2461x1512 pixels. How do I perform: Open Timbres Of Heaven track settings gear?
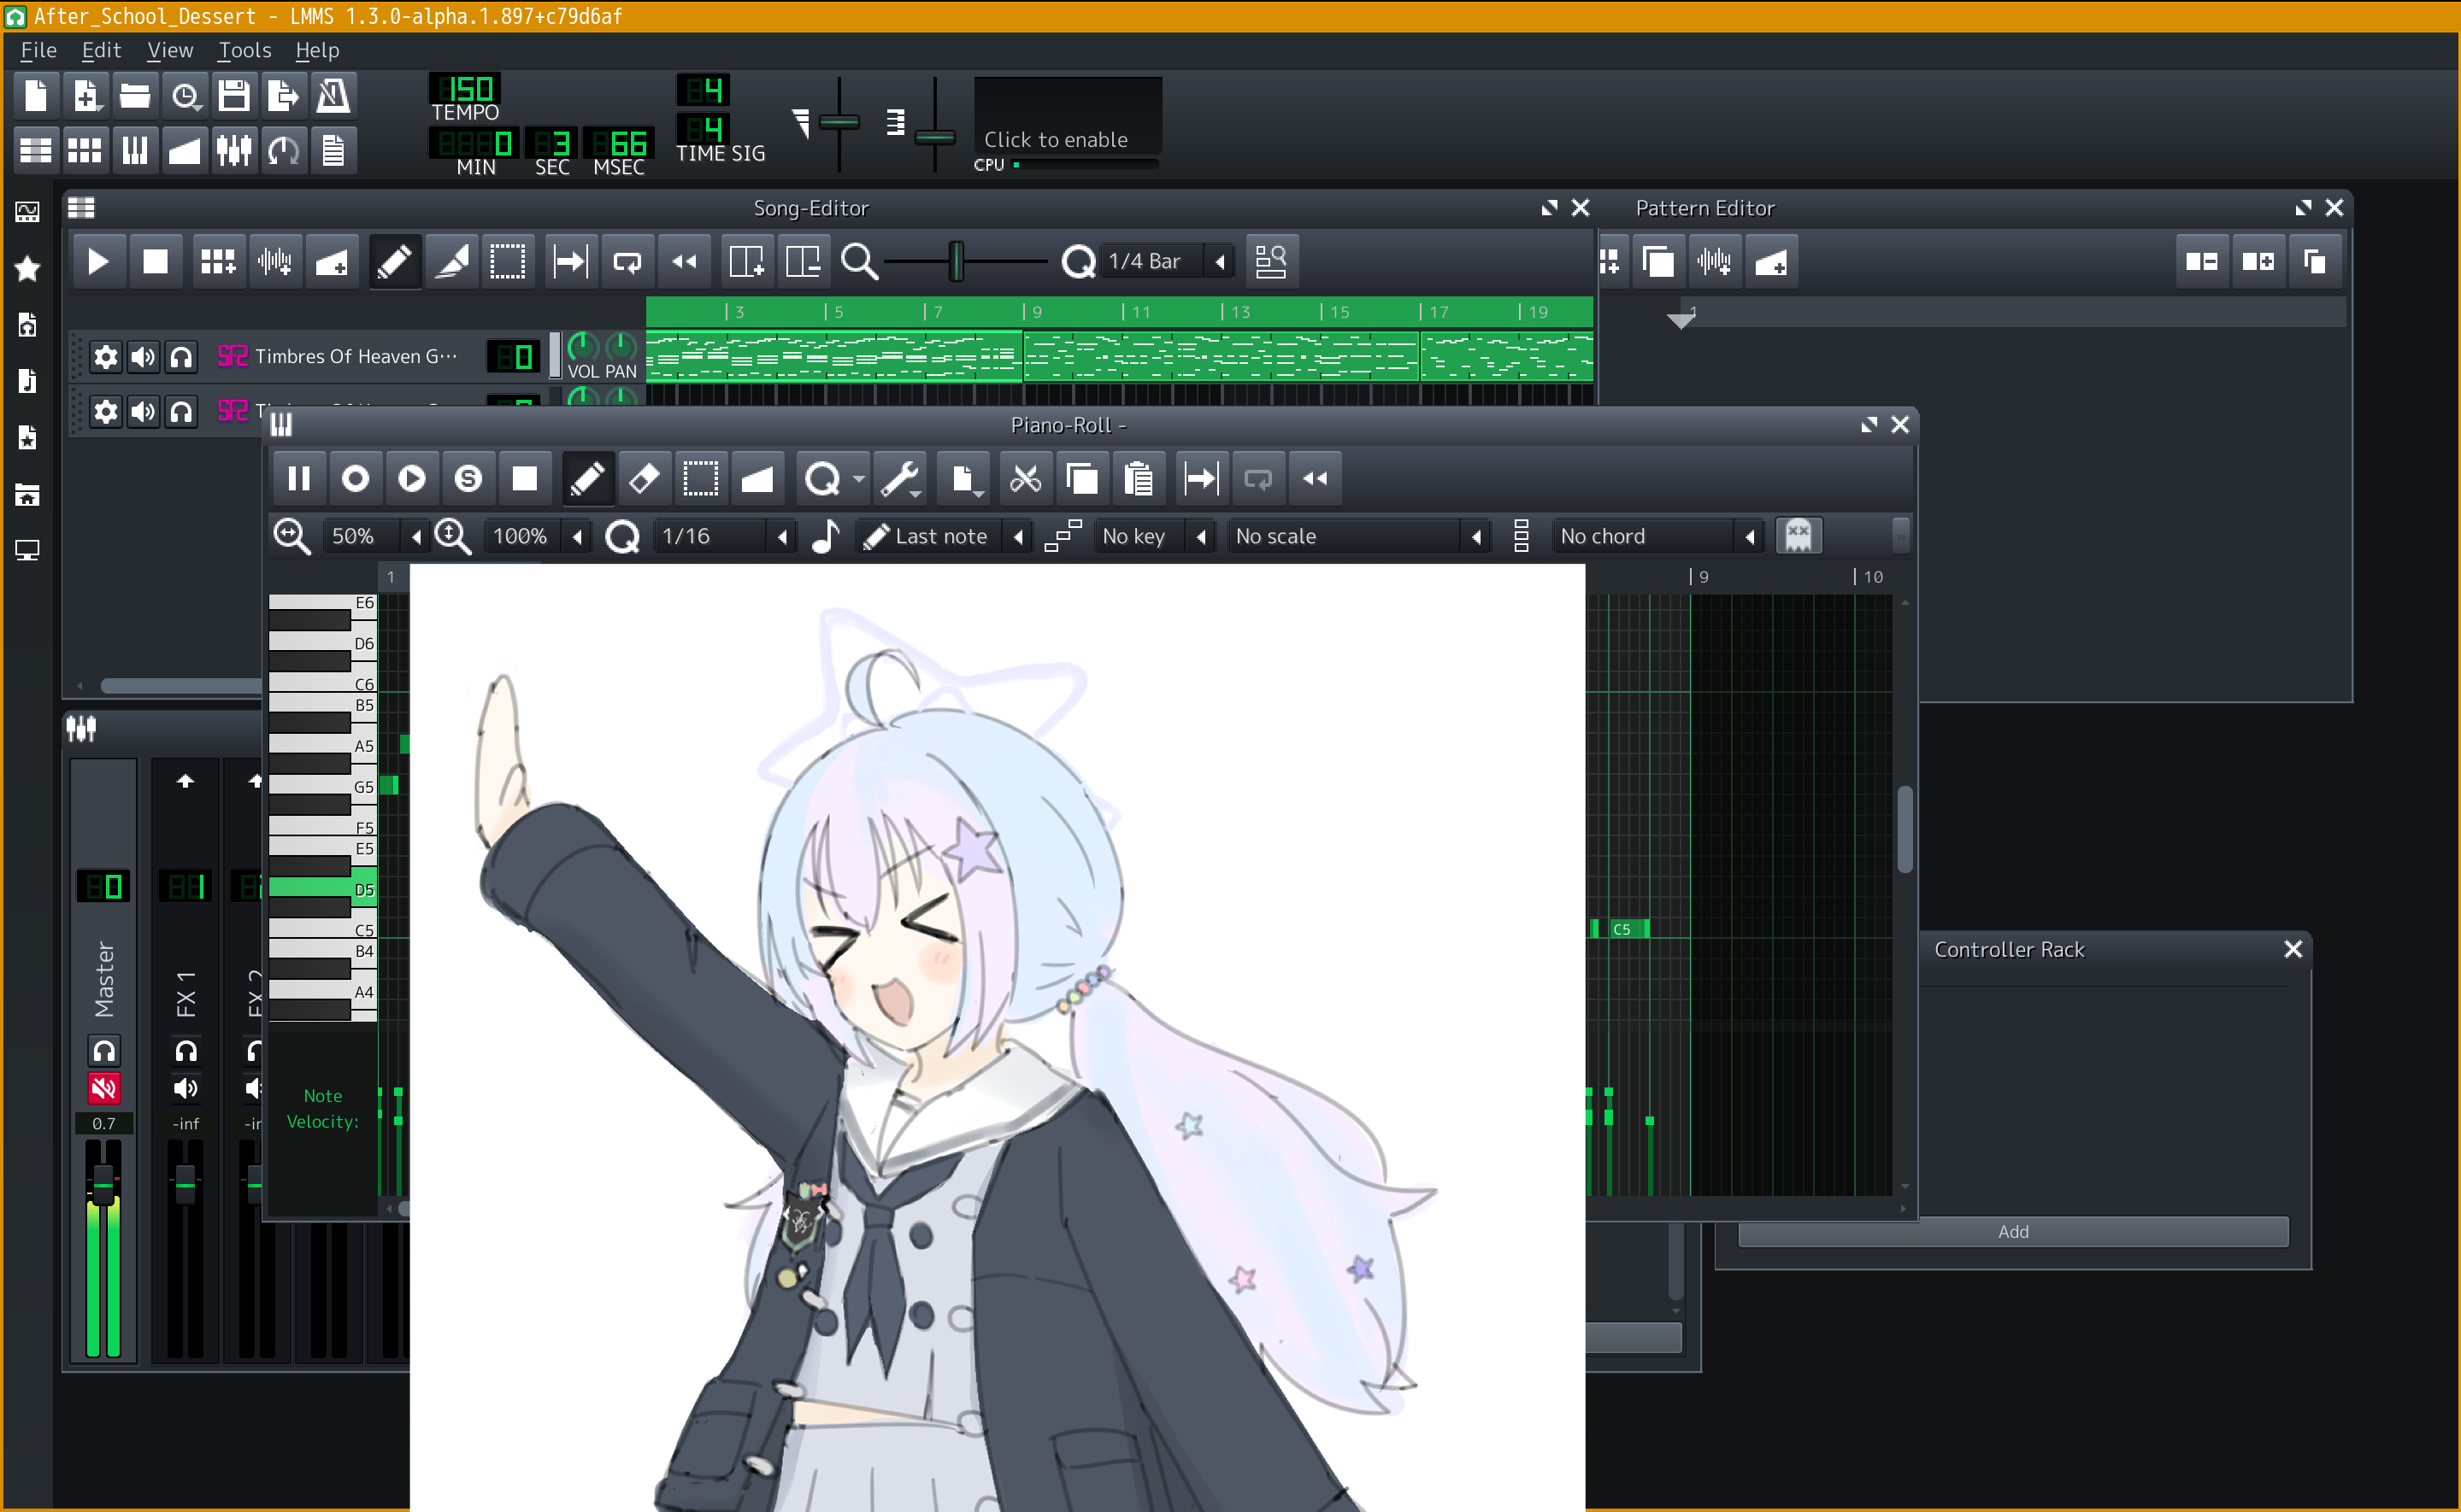tap(105, 357)
